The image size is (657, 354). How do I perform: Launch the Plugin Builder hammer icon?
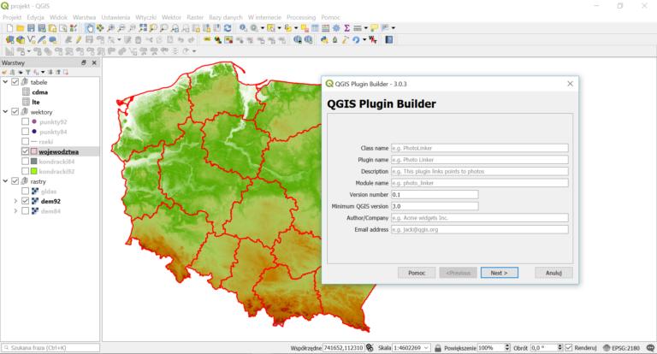[x=346, y=40]
